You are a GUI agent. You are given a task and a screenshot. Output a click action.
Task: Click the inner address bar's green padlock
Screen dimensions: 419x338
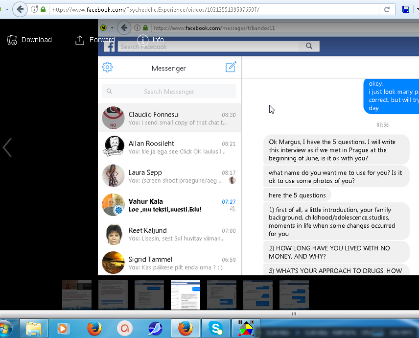145,28
